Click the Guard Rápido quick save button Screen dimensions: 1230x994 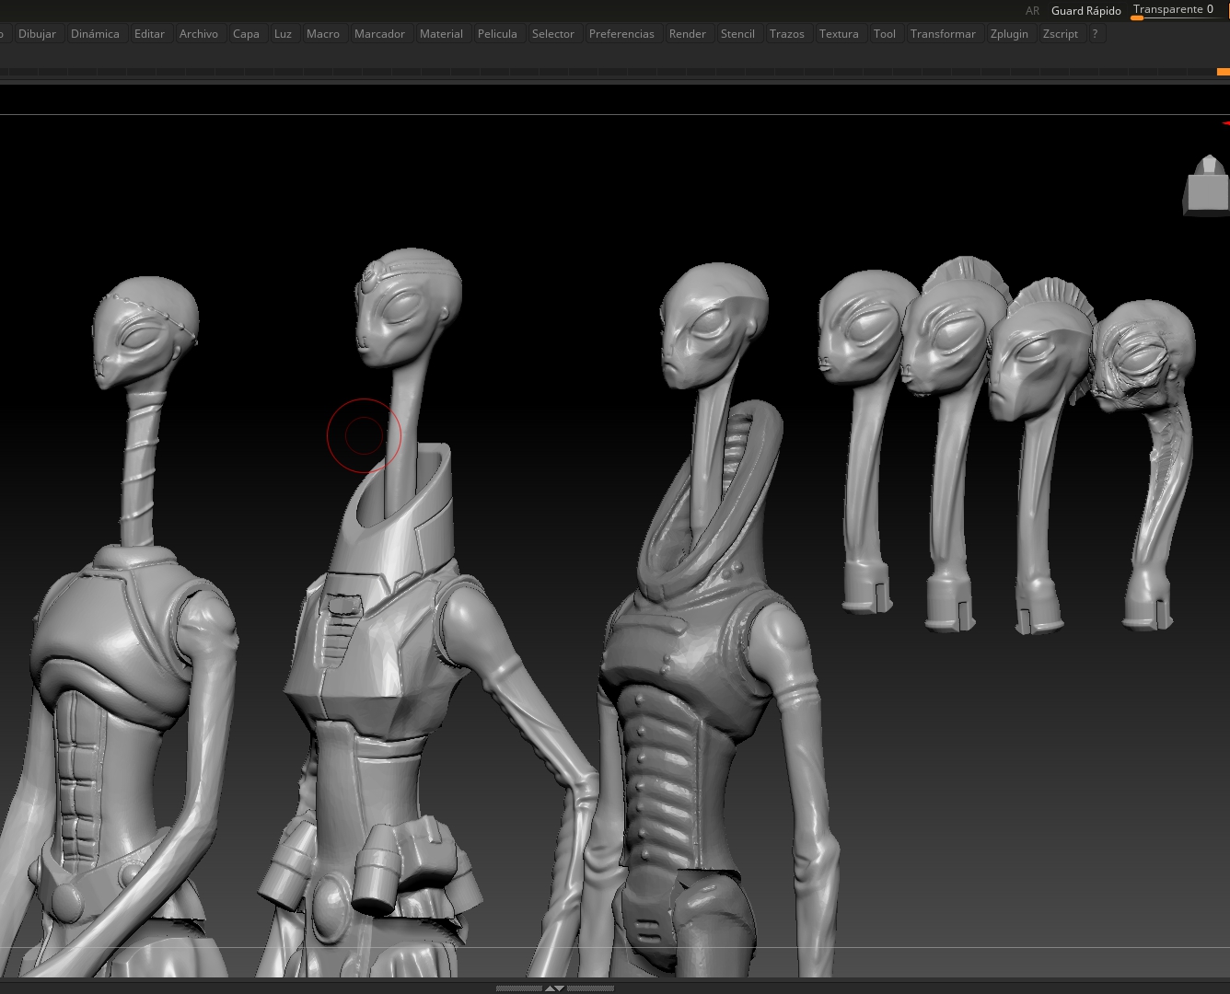point(1085,11)
